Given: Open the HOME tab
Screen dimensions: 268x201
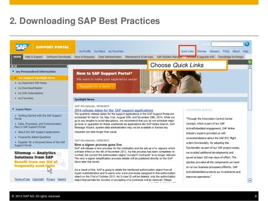Looking at the screenshot, I should click(17, 57).
